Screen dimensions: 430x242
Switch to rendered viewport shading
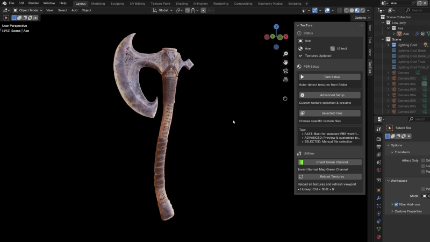coord(362,10)
